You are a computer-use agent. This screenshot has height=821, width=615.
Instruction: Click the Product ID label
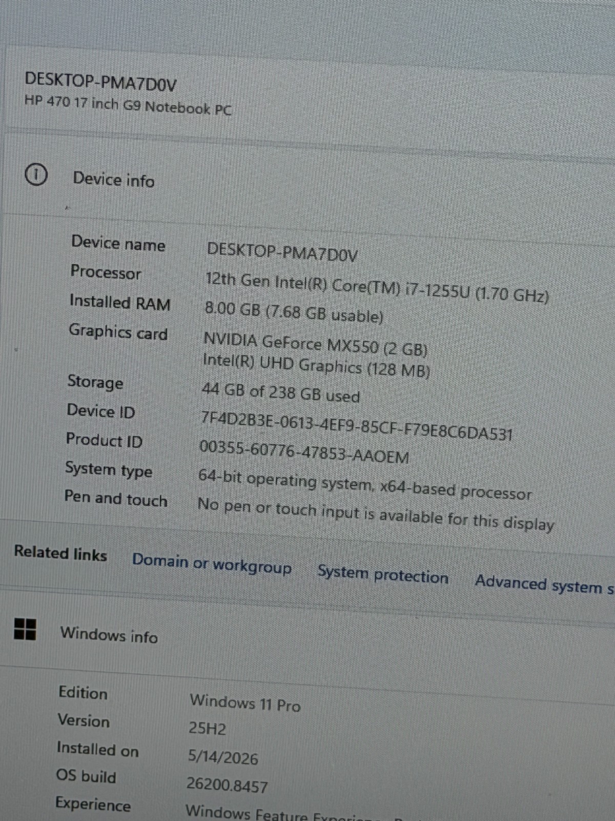coord(104,440)
